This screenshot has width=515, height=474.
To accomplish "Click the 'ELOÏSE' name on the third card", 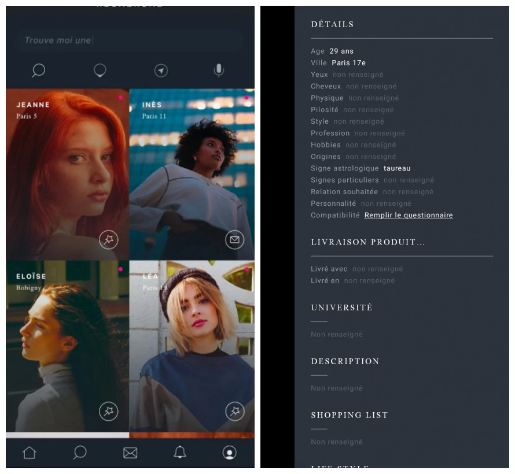I will tap(31, 276).
